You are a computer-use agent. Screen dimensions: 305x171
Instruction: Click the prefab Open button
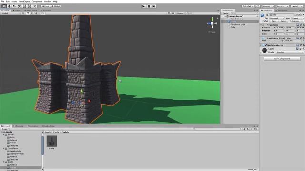pos(274,21)
